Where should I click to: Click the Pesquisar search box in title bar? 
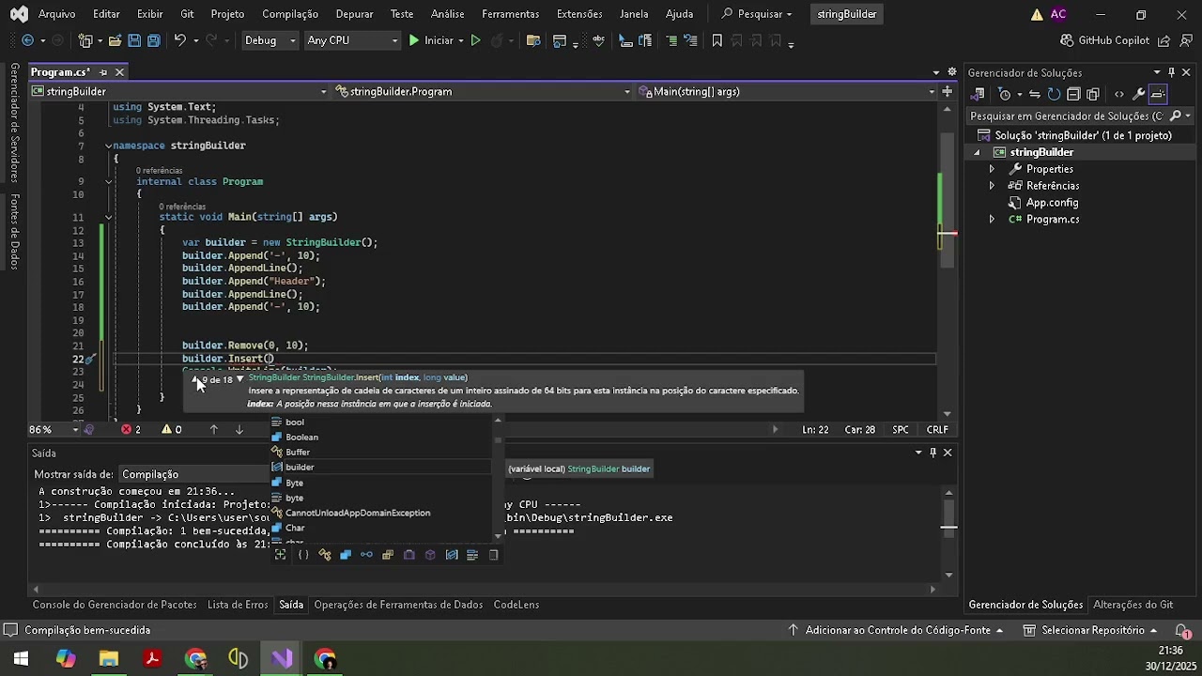(756, 14)
